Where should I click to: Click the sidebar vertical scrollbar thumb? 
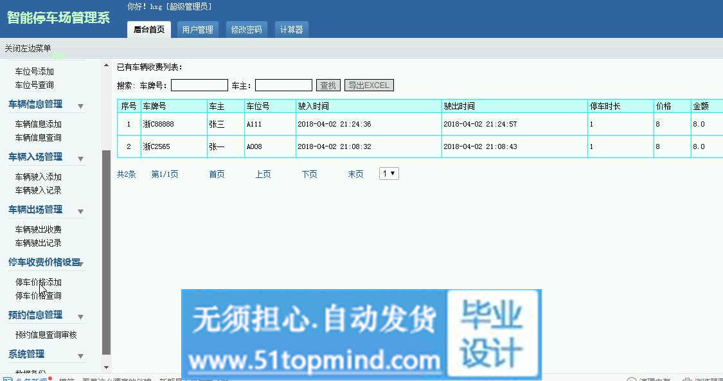pyautogui.click(x=106, y=253)
